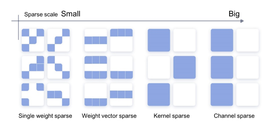Screen dimensions: 278x135
Task: Select the bottom-right weight vector sparse grid
Action: pyautogui.click(x=121, y=95)
